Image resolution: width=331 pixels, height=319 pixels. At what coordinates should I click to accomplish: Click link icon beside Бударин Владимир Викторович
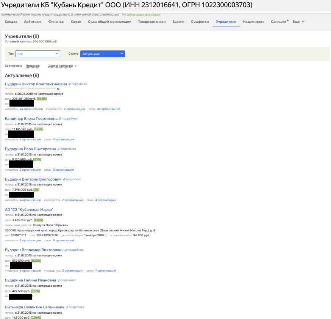click(x=66, y=250)
